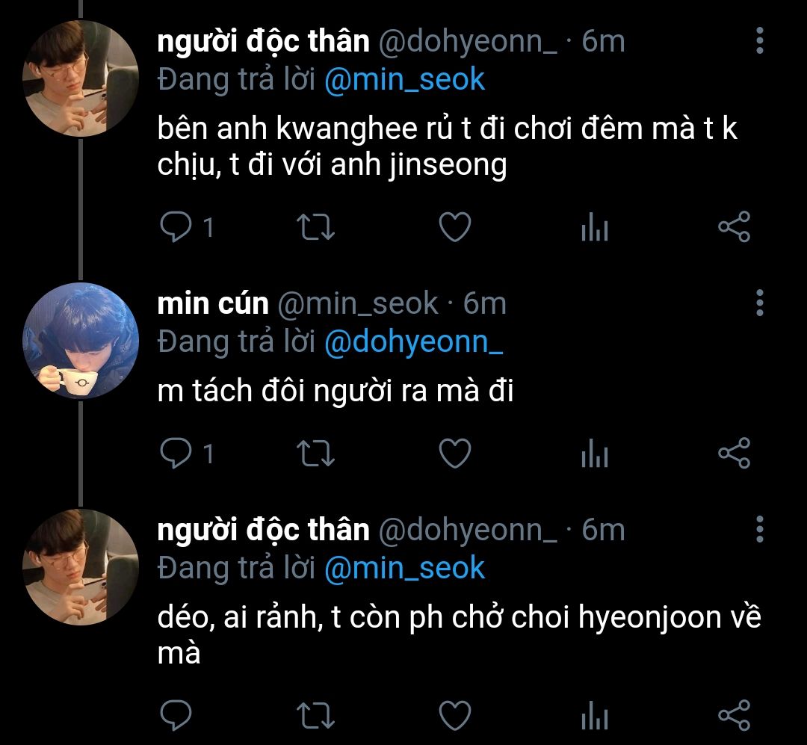Like the last tweet about hyeonjoon

pos(454,715)
